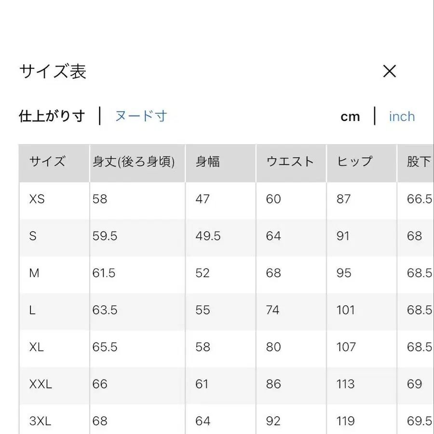Click the ヒップ column header
434x434 pixels.
(x=353, y=162)
